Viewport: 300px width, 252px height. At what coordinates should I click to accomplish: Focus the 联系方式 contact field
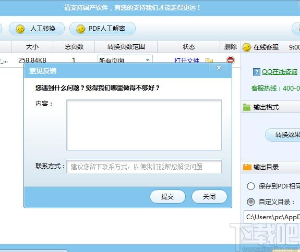click(144, 167)
